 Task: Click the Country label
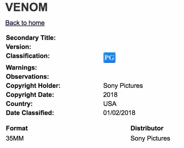click(x=19, y=104)
